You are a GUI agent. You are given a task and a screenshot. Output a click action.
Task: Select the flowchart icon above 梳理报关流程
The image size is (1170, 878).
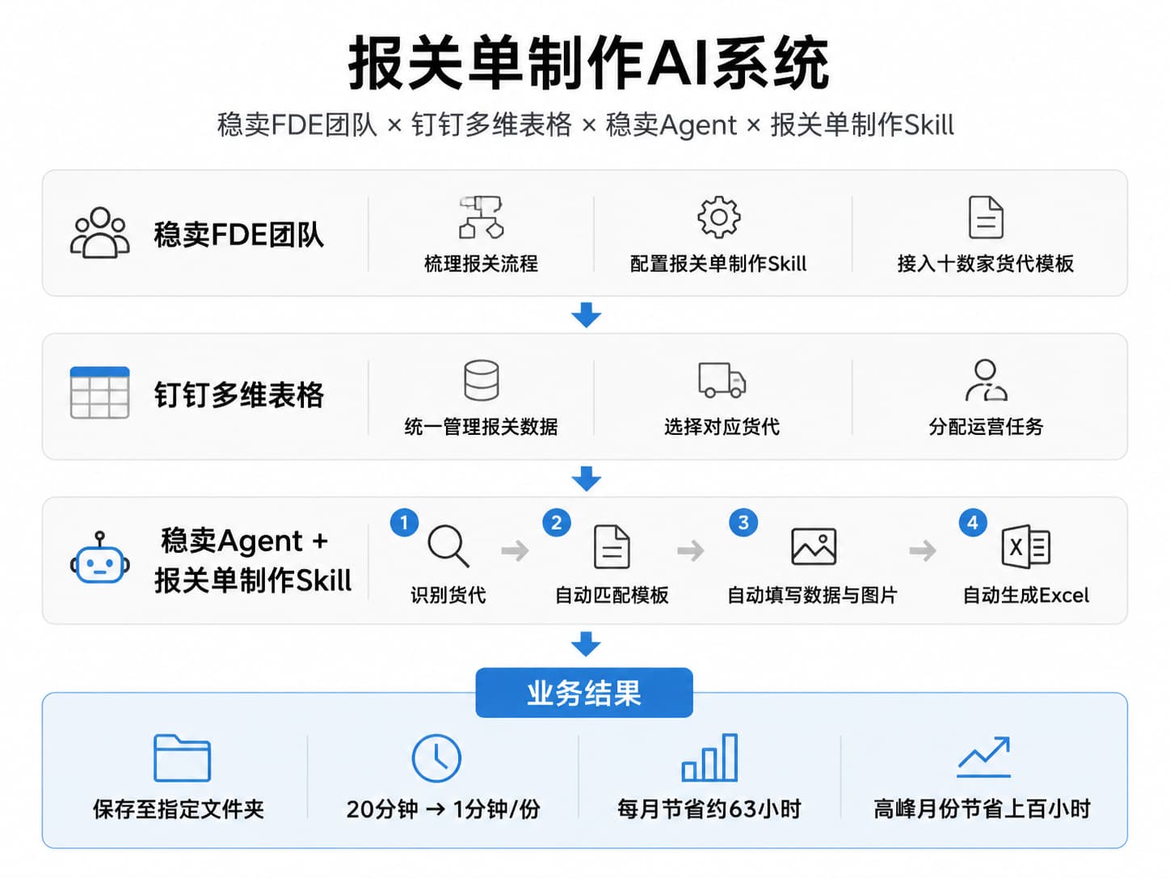click(482, 217)
